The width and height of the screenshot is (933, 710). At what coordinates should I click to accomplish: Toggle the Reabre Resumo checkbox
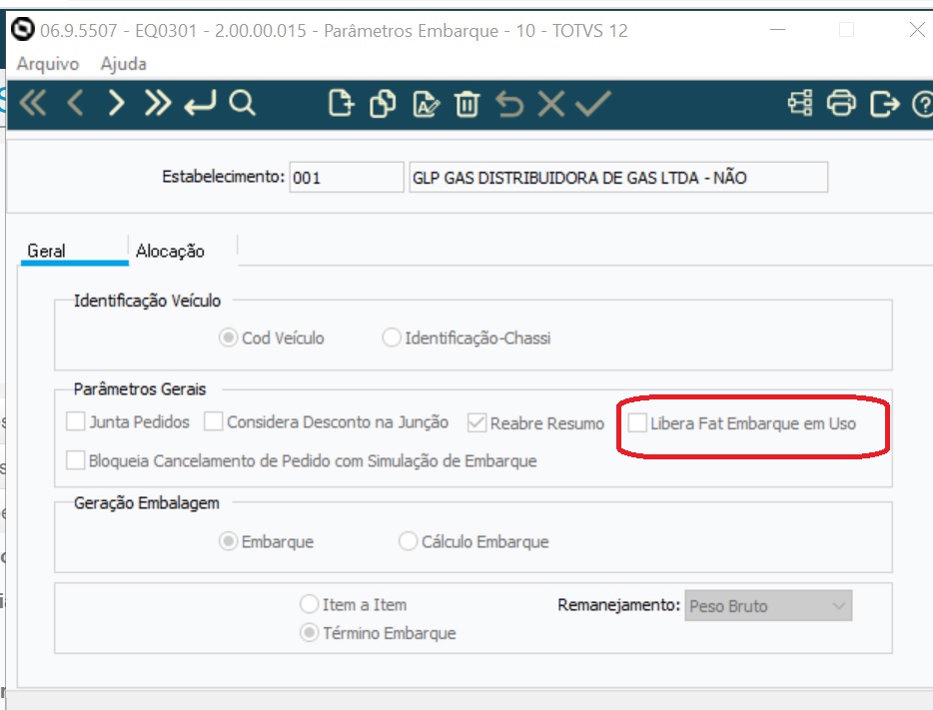[x=476, y=423]
